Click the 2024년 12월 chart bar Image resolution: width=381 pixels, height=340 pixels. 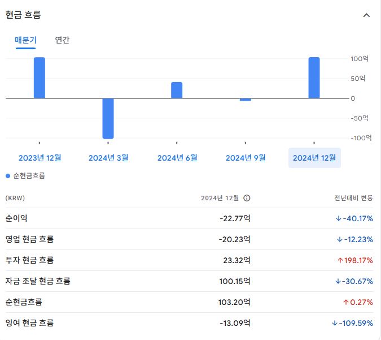314,78
